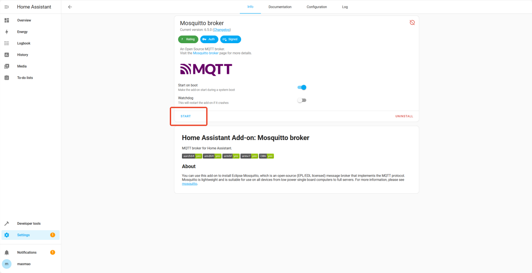
Task: Switch to the Configuration tab
Action: point(317,7)
